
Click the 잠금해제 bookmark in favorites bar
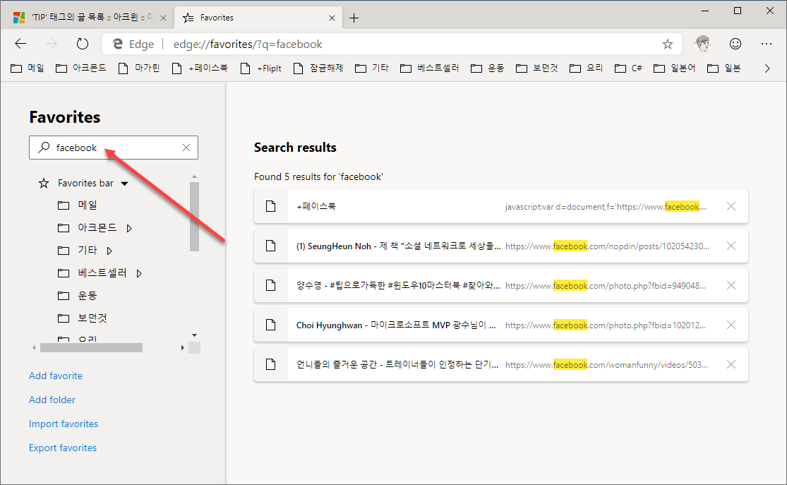tap(318, 68)
